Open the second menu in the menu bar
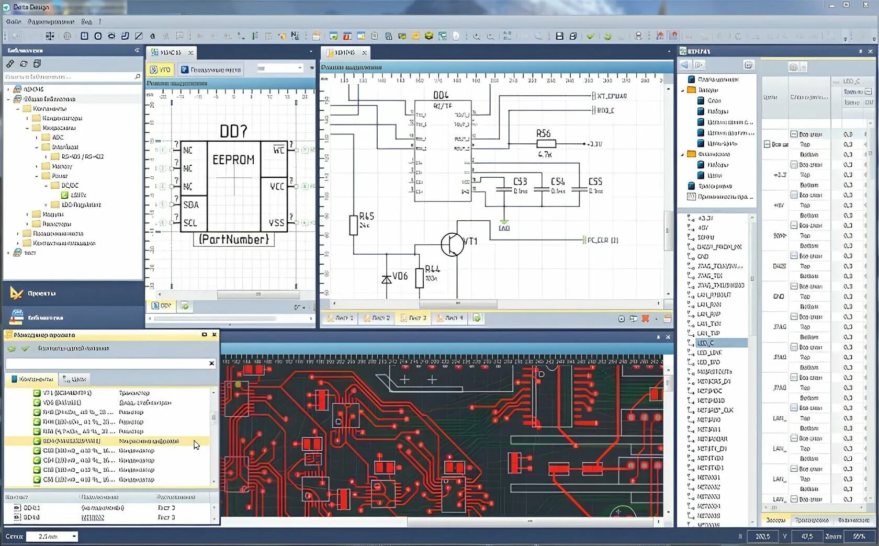 [51, 21]
